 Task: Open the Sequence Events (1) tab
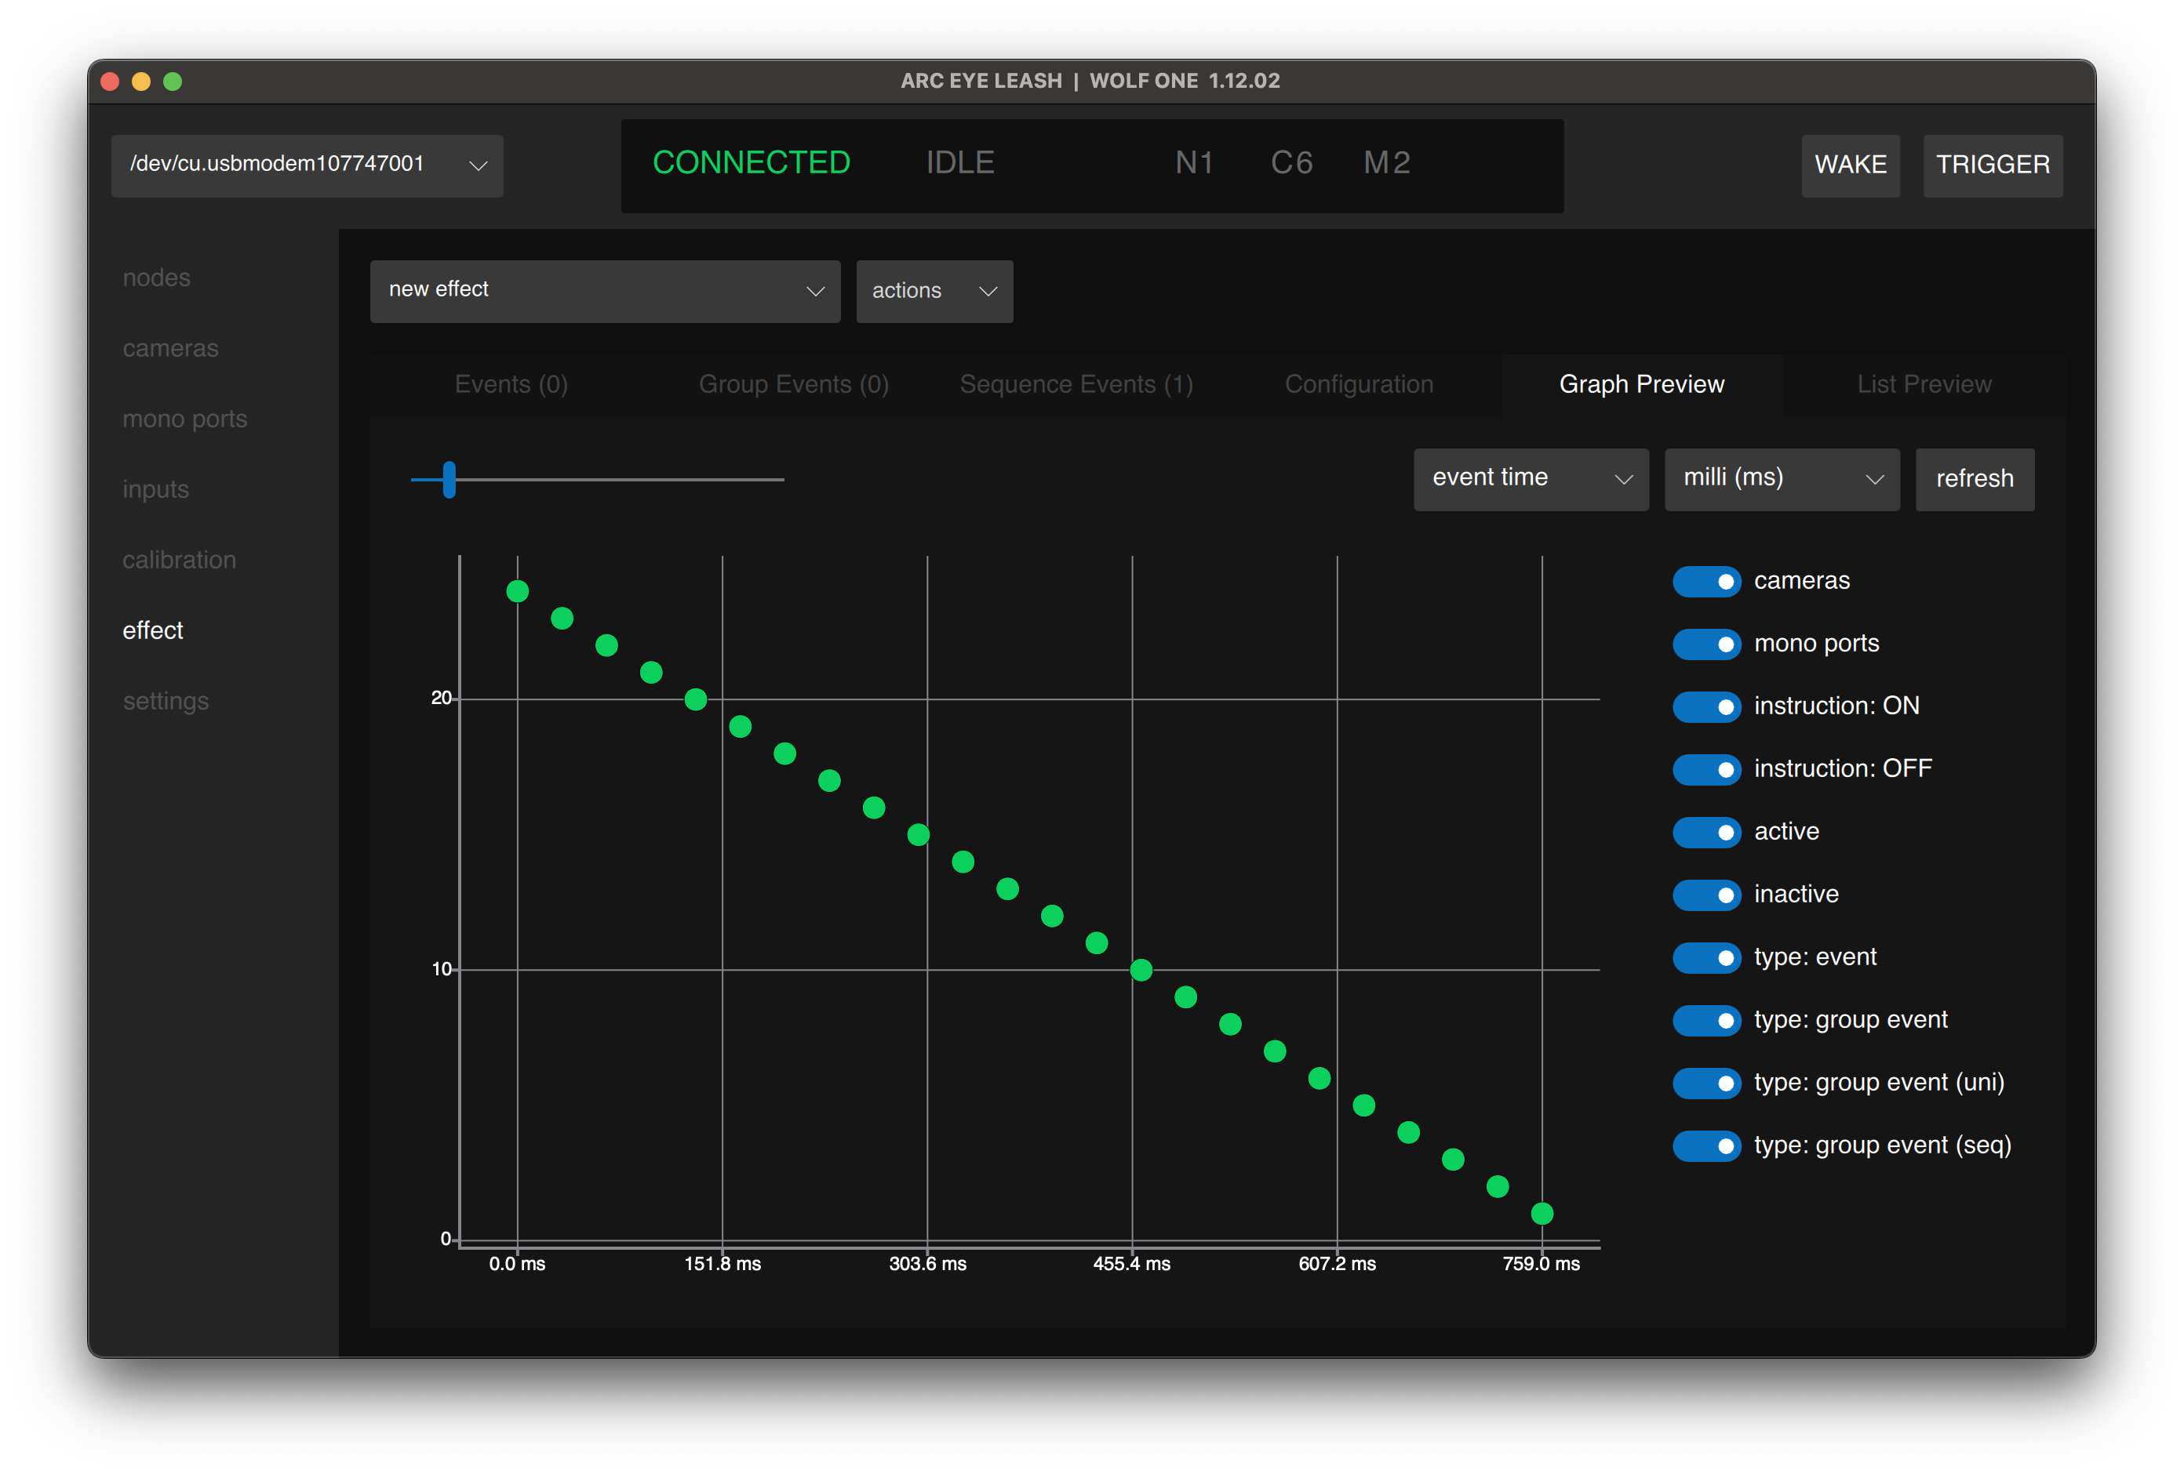[x=1075, y=384]
